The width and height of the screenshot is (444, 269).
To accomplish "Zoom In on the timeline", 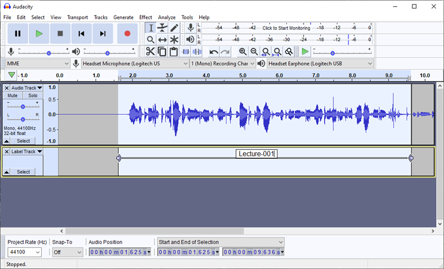I will coord(243,52).
